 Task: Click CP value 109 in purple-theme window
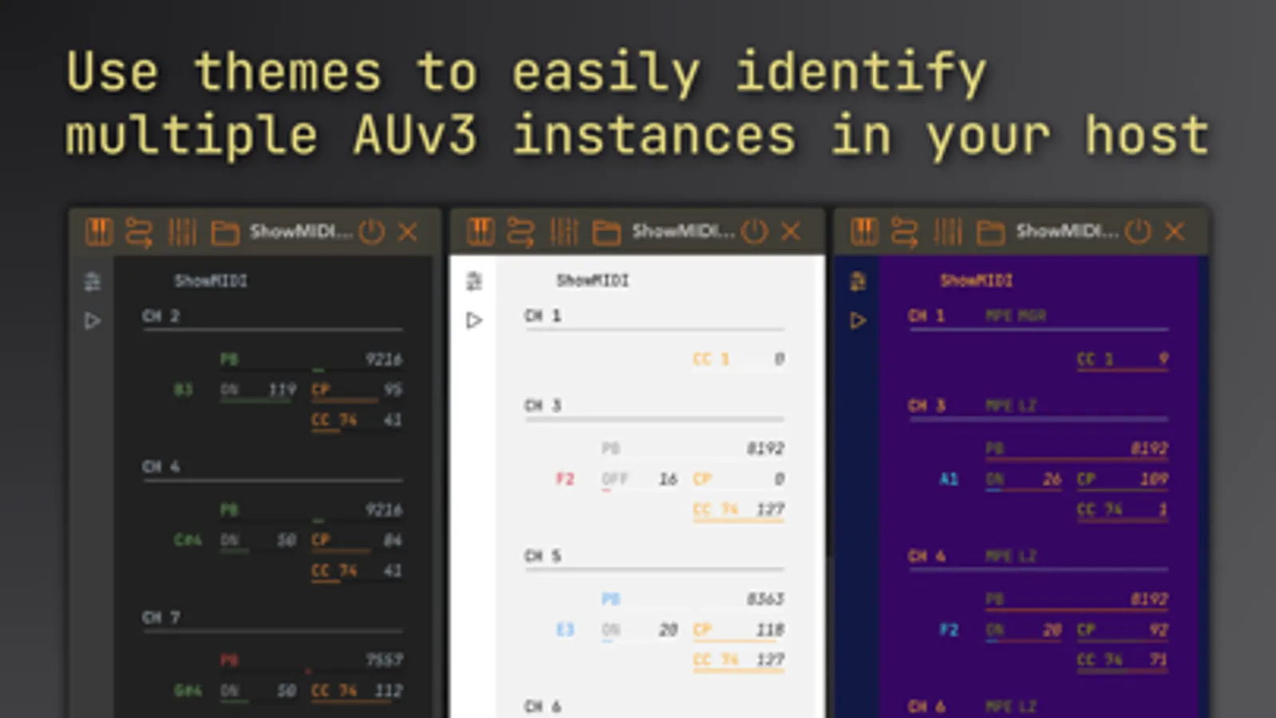pyautogui.click(x=1154, y=479)
